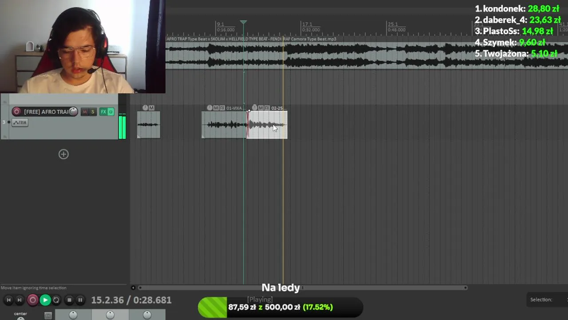Click ruler position 9.1

(x=221, y=24)
